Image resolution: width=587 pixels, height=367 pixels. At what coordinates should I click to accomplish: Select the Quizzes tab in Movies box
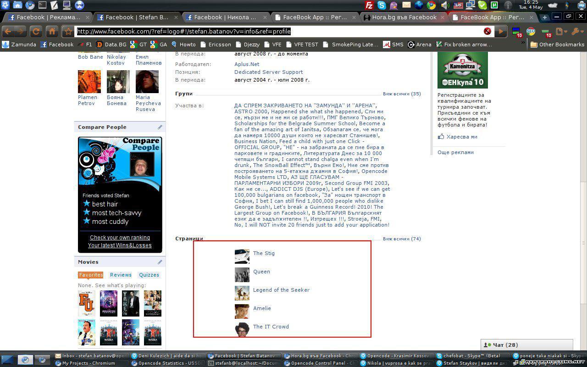[149, 275]
